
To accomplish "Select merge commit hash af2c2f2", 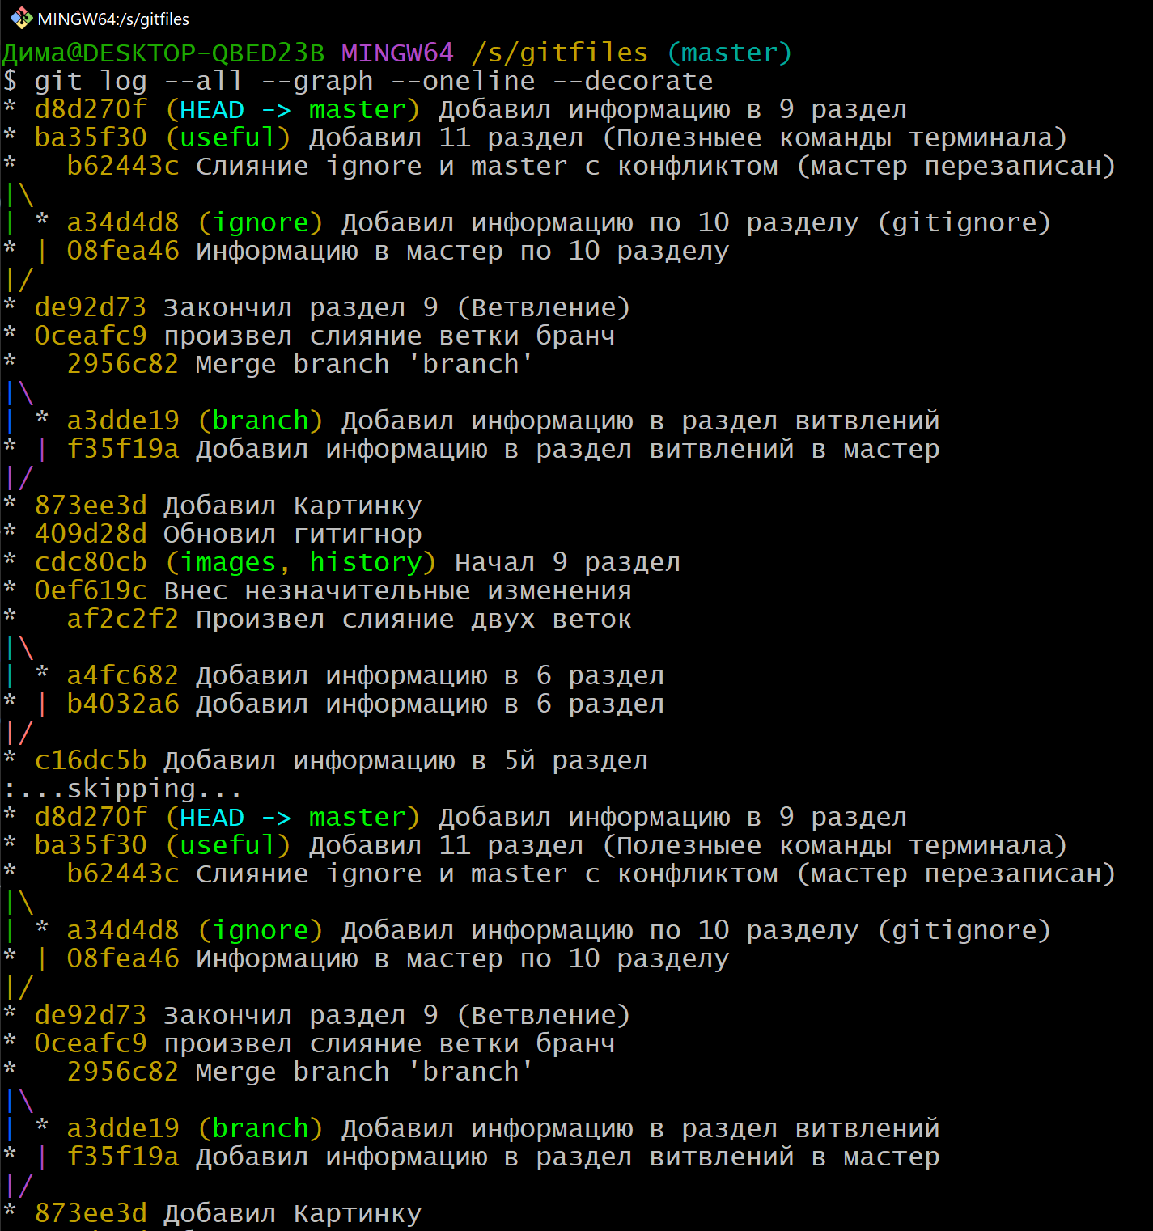I will click(123, 619).
